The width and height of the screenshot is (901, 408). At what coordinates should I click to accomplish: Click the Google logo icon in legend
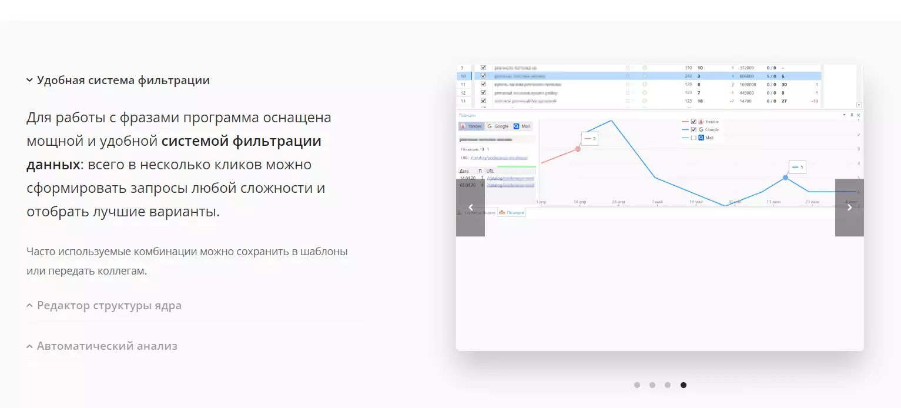[701, 129]
